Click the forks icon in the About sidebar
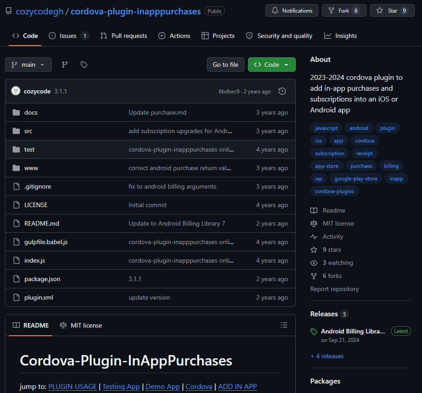Viewport: 422px width, 393px height. coord(313,276)
